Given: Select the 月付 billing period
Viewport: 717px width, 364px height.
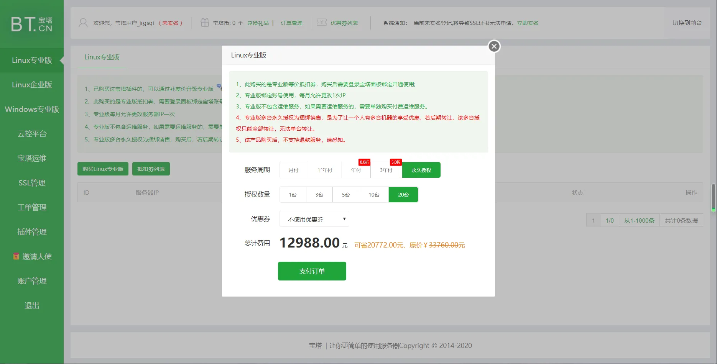Looking at the screenshot, I should 293,170.
